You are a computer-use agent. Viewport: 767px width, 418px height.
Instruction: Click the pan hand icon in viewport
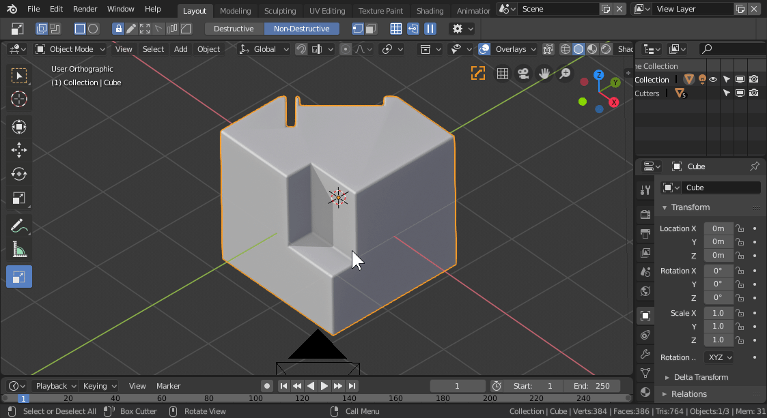pos(544,74)
